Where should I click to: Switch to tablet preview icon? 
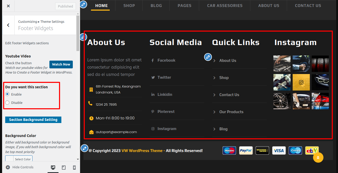tap(64, 168)
